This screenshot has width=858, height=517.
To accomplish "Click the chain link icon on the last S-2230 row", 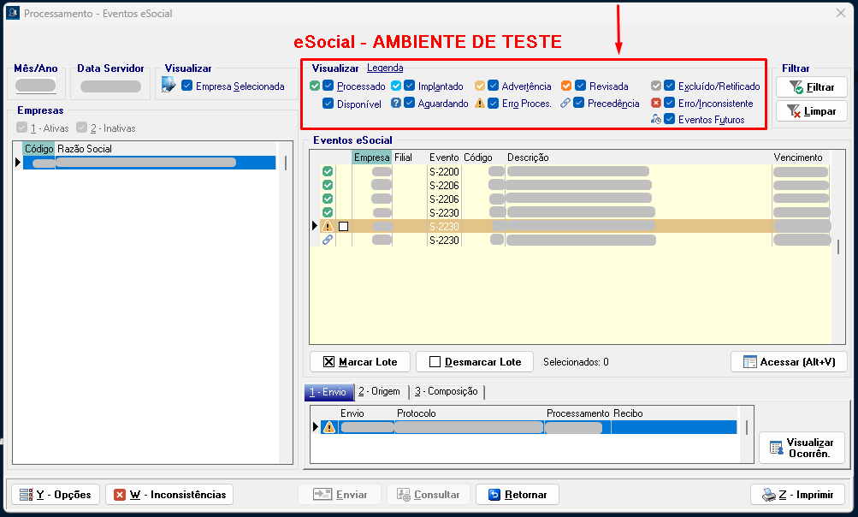I will pos(327,241).
